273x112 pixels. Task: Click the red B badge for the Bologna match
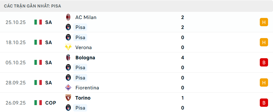point(264,63)
